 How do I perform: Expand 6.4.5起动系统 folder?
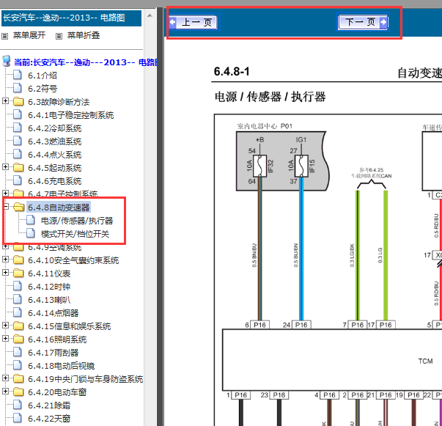(5, 167)
